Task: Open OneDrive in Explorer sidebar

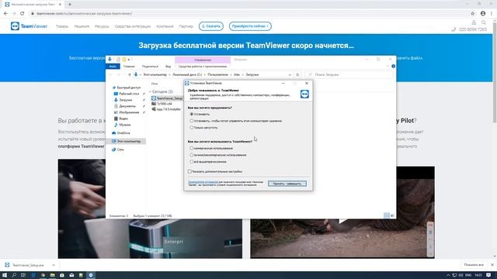Action: (121, 133)
